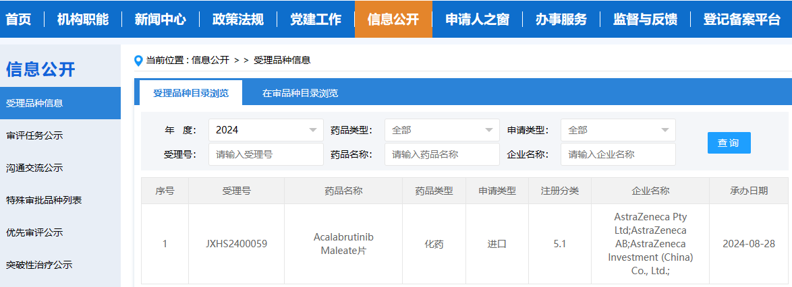Click 信息公开 in breadcrumb
This screenshot has height=287, width=792.
[x=210, y=61]
